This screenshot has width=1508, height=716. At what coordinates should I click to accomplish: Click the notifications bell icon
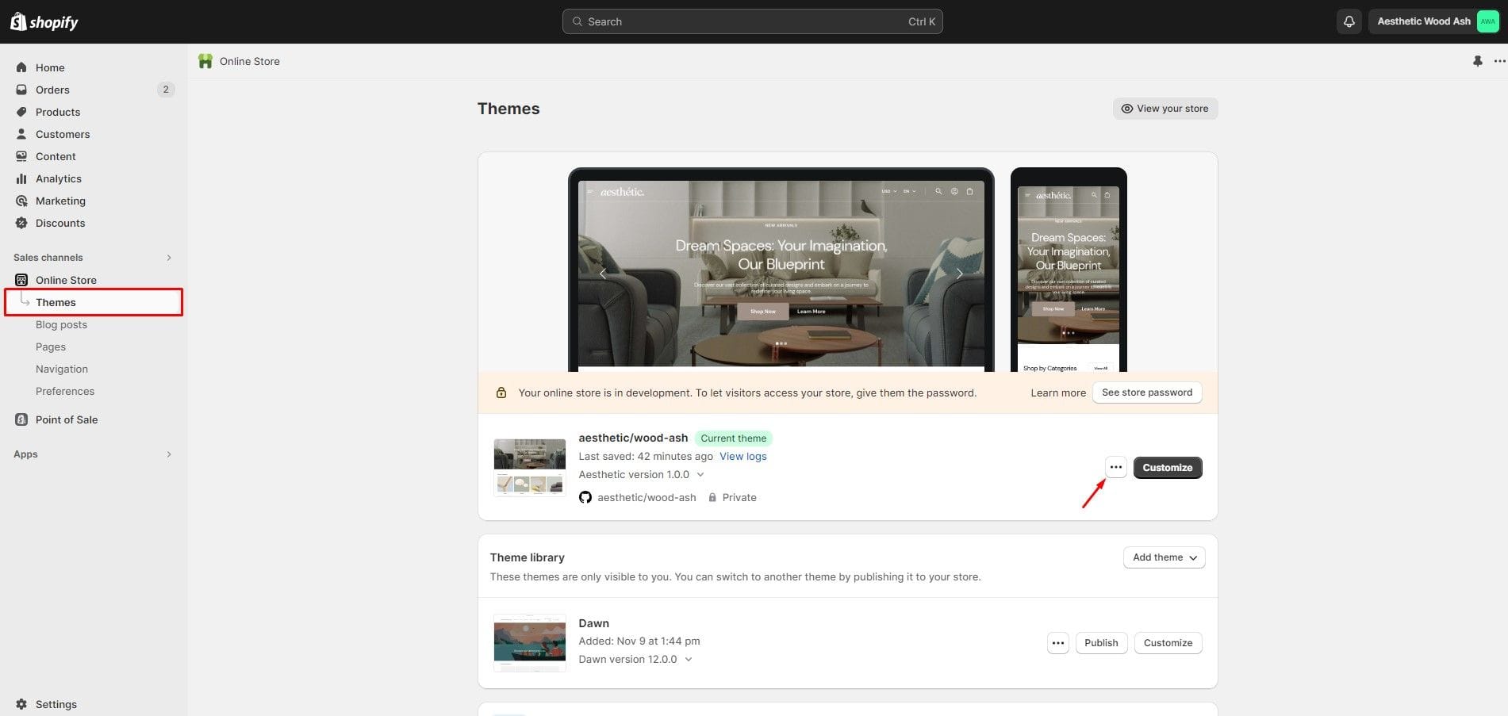(1349, 21)
